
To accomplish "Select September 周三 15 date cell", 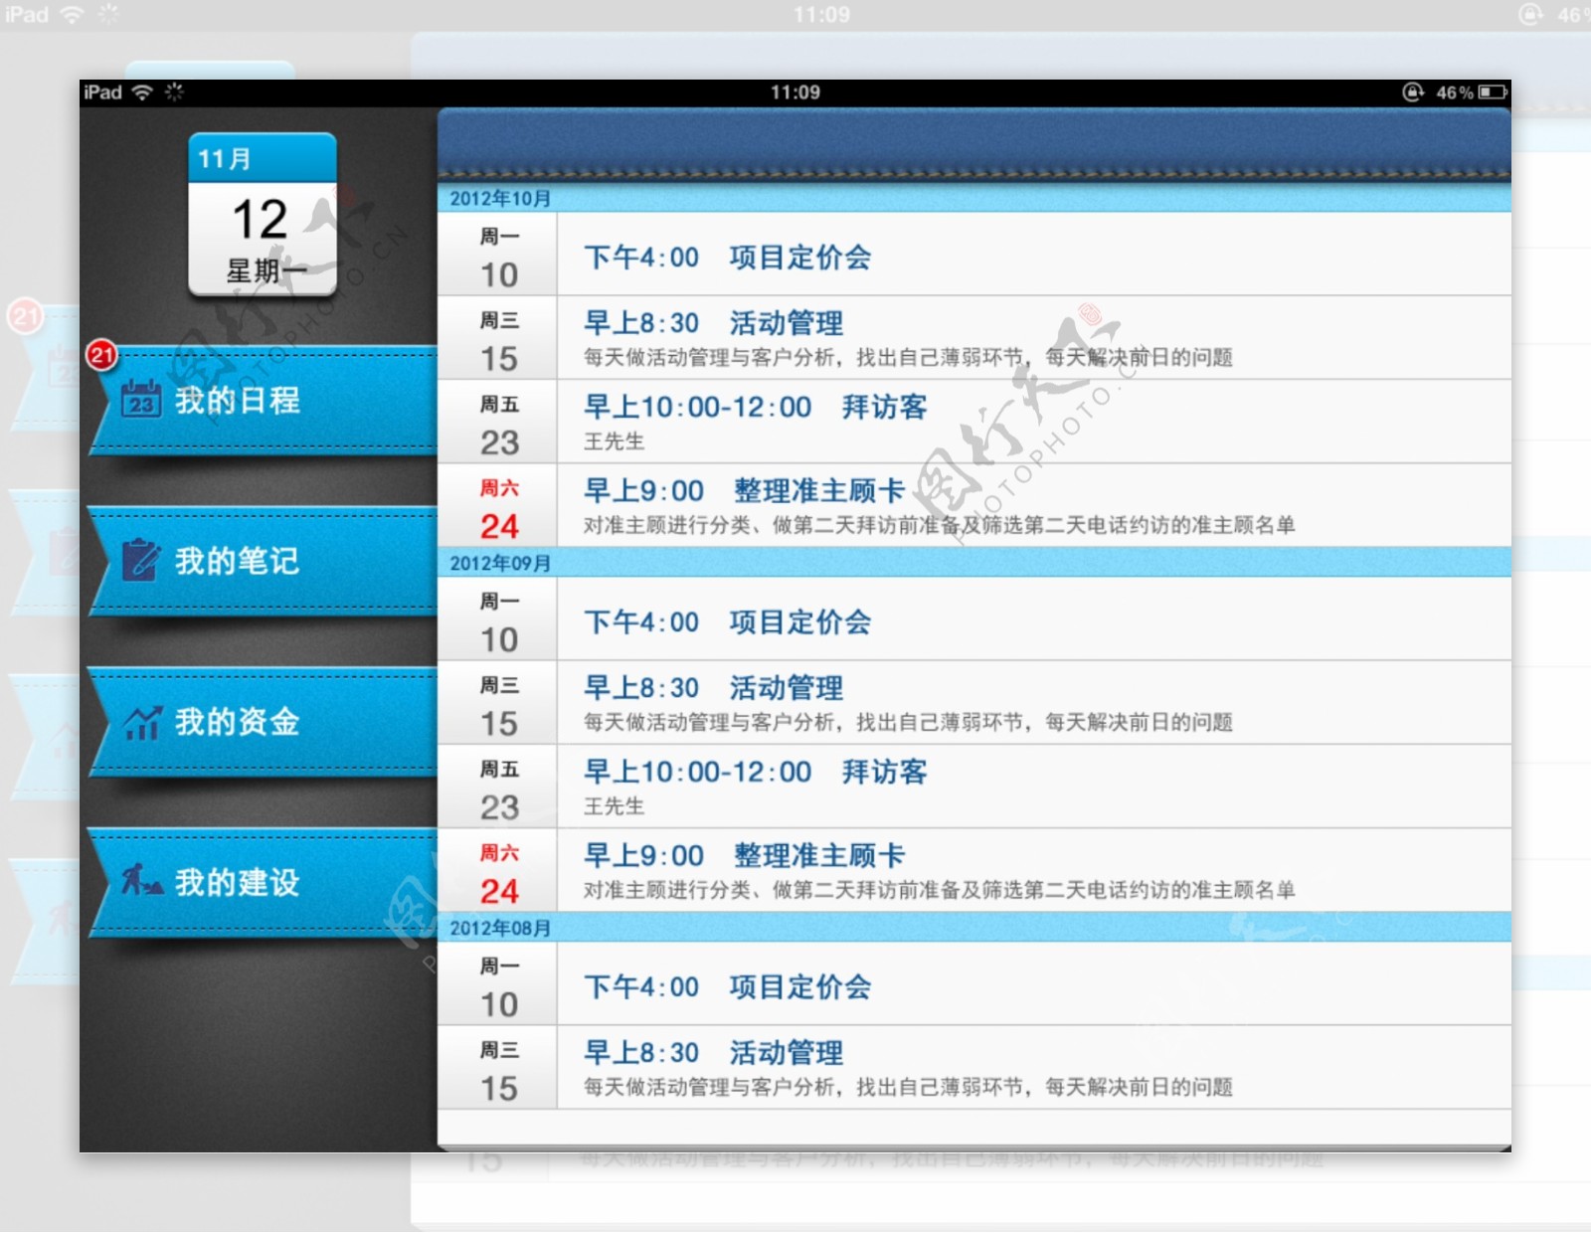I will point(498,703).
